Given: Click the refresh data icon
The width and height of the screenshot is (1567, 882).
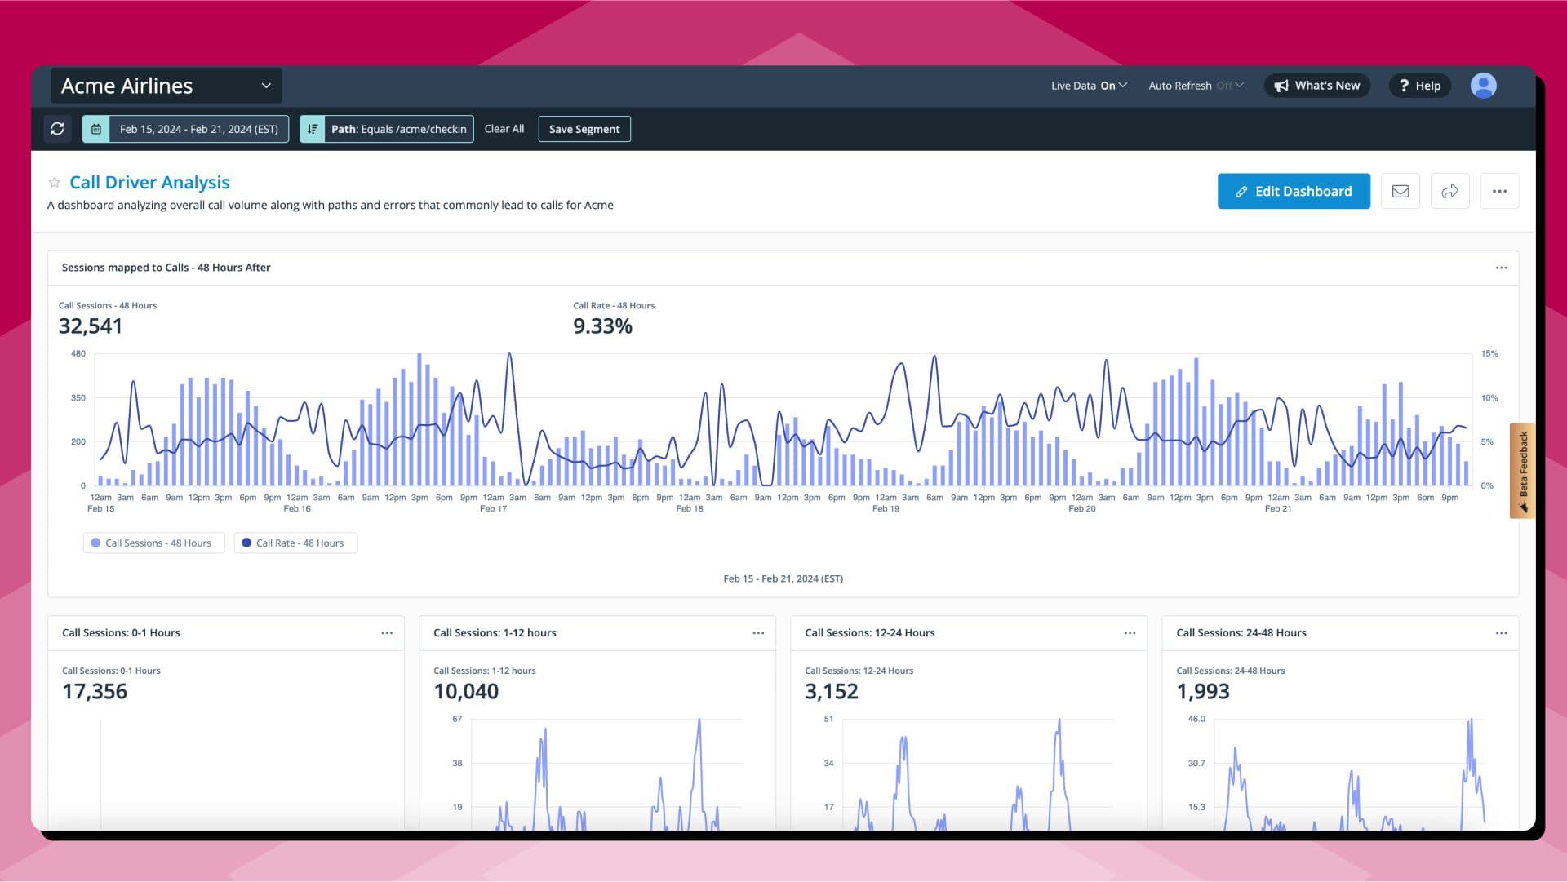Looking at the screenshot, I should pyautogui.click(x=57, y=128).
